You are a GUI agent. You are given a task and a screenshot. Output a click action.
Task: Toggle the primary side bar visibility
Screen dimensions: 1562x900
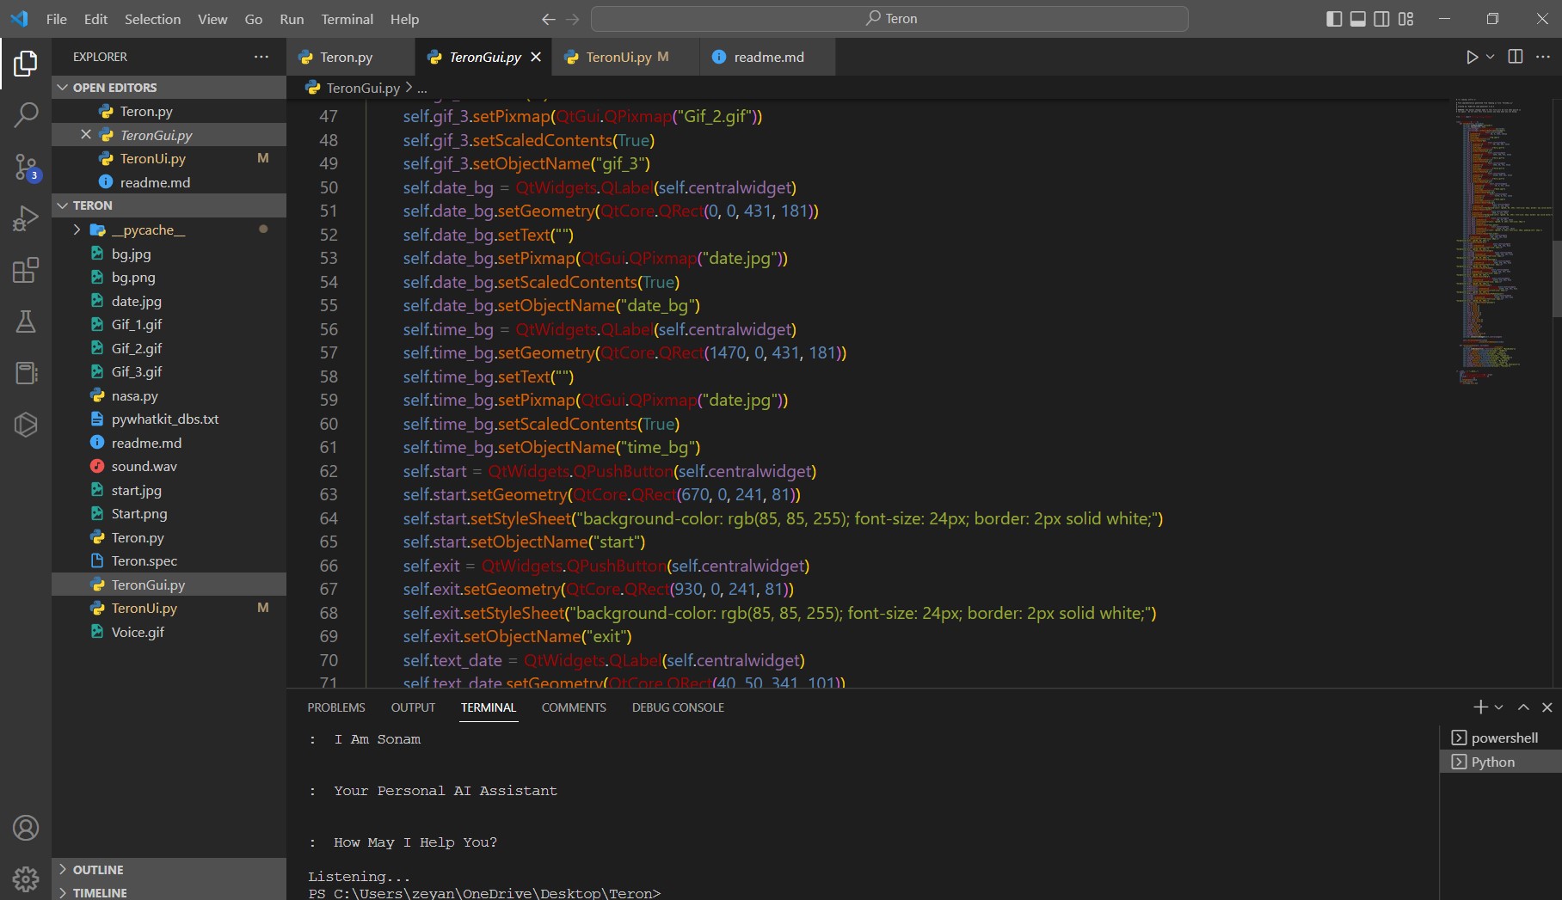tap(1334, 19)
